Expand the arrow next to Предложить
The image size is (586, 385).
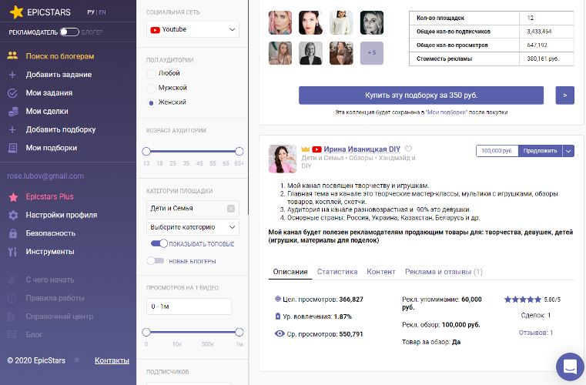pos(568,151)
